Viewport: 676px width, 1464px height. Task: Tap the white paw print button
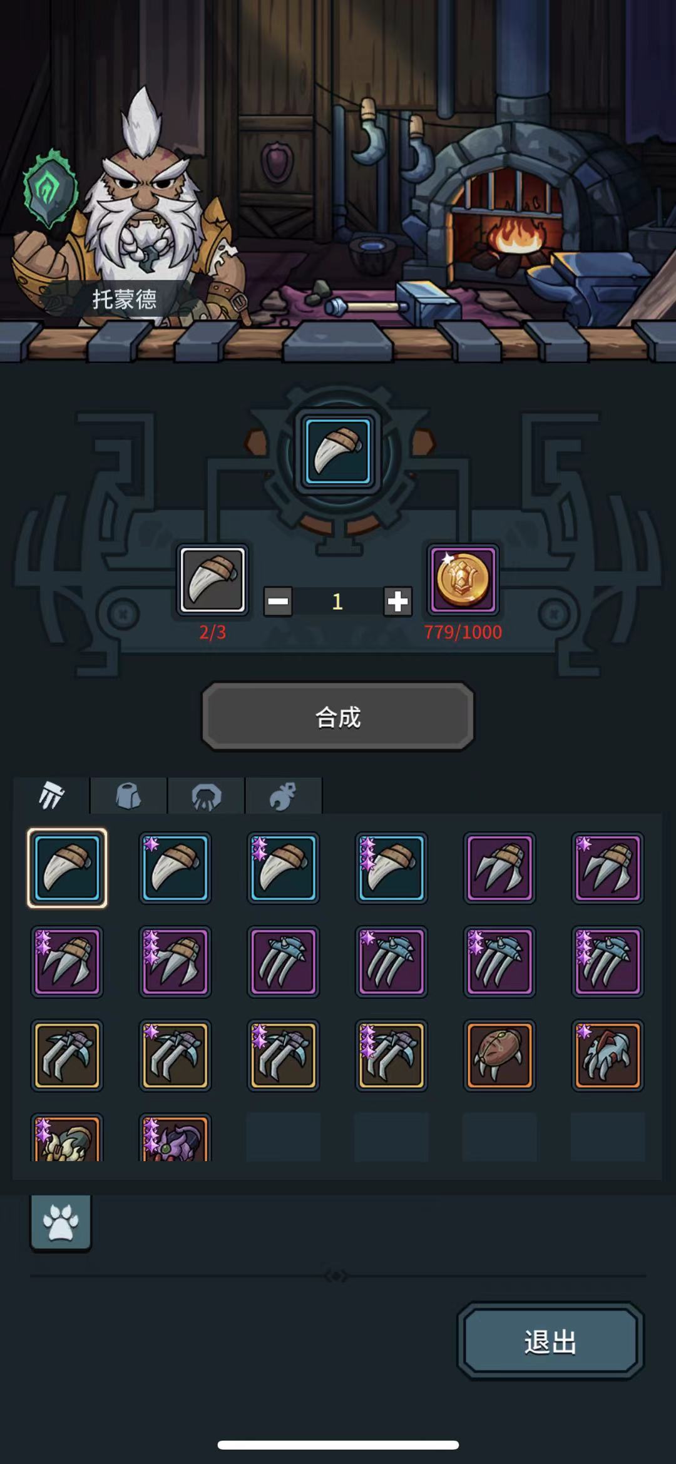point(61,1222)
